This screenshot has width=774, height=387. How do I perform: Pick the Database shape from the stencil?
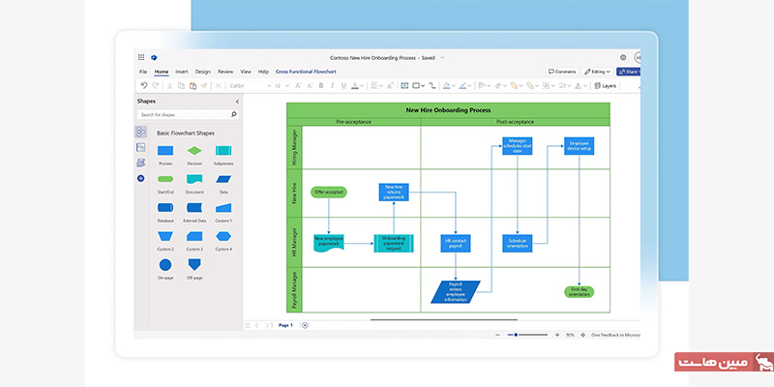[x=165, y=208]
